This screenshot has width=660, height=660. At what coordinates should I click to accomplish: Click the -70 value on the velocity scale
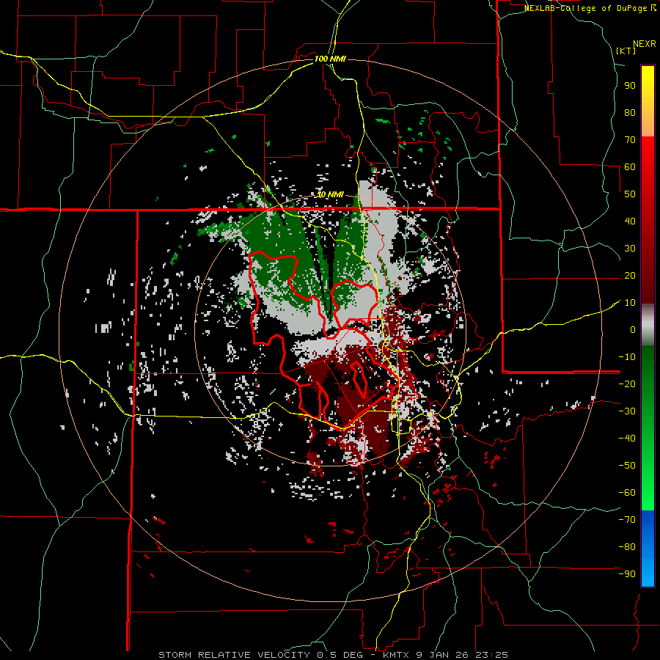(x=627, y=519)
